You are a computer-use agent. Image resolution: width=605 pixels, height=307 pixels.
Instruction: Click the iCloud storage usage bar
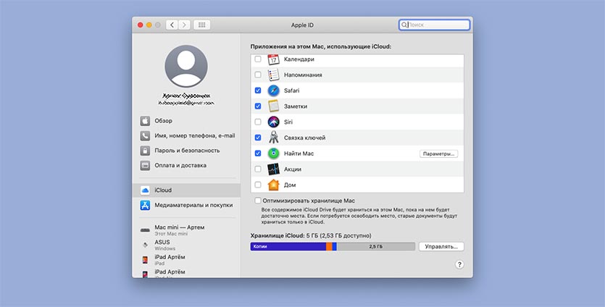pos(333,247)
